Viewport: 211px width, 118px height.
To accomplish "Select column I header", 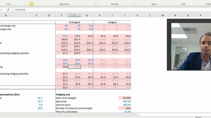I will tap(112, 15).
